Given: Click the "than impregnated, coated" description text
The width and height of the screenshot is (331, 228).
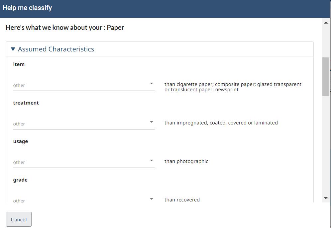Looking at the screenshot, I should point(221,123).
